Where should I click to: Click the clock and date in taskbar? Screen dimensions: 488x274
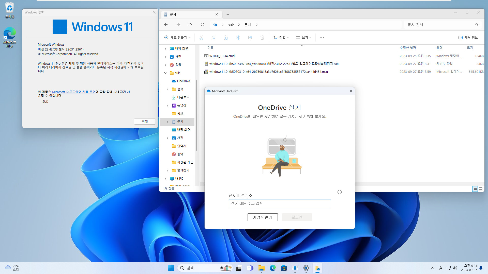click(x=469, y=268)
